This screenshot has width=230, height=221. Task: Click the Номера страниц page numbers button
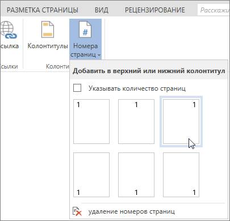[85, 39]
